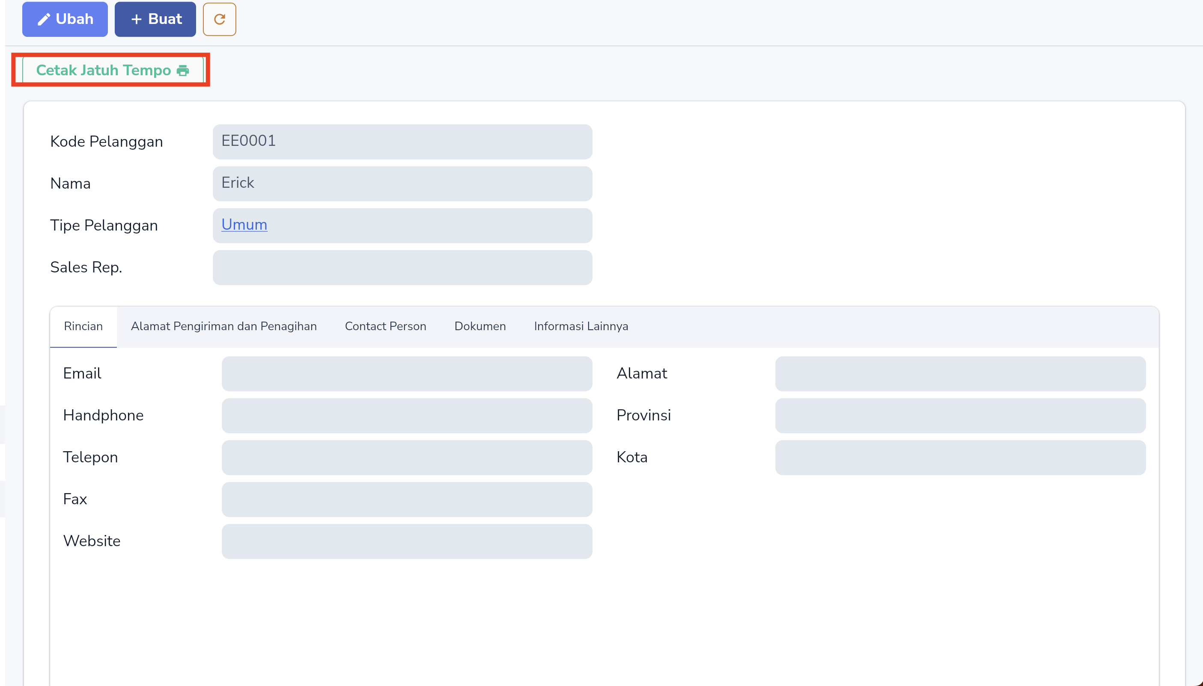
Task: Click the Kota label
Action: coord(632,457)
